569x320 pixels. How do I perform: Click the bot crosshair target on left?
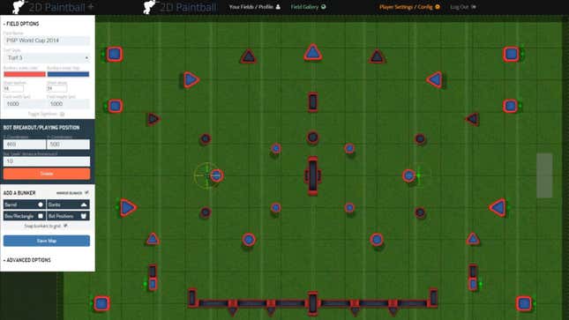pos(206,175)
